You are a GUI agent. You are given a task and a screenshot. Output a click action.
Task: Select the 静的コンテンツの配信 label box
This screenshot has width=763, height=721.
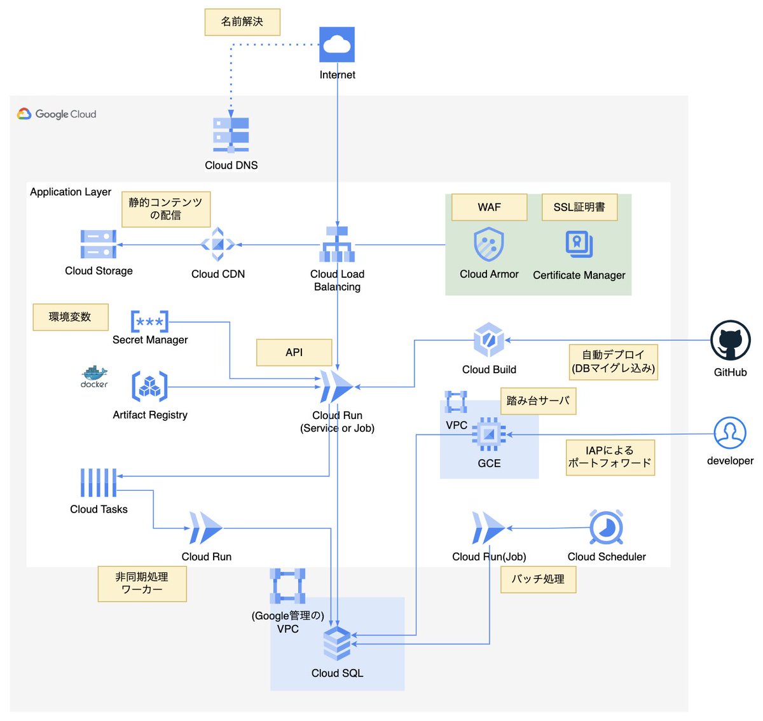(x=166, y=209)
